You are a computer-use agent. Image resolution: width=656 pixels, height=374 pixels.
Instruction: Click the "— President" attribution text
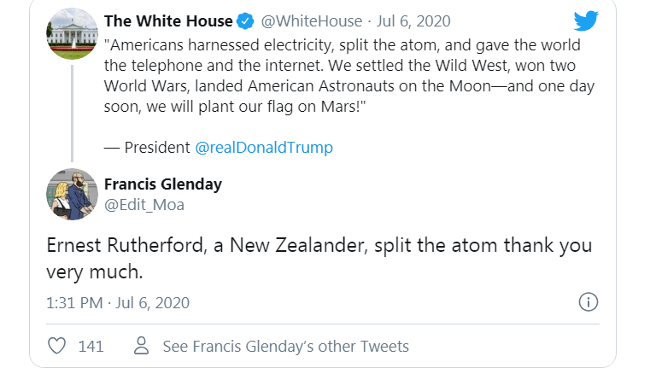click(147, 147)
